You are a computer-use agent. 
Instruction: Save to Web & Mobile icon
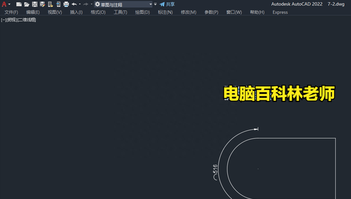(x=58, y=4)
